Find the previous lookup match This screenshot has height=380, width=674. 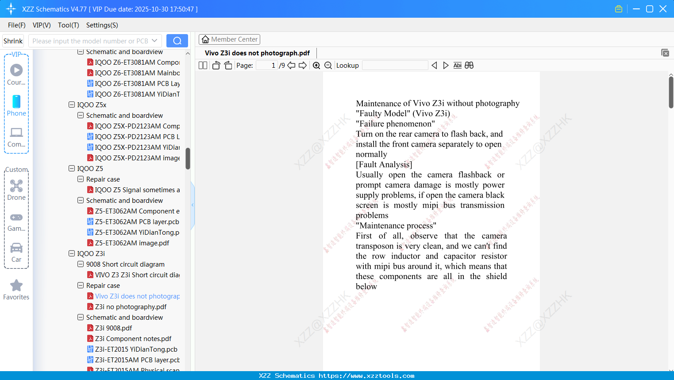tap(434, 66)
